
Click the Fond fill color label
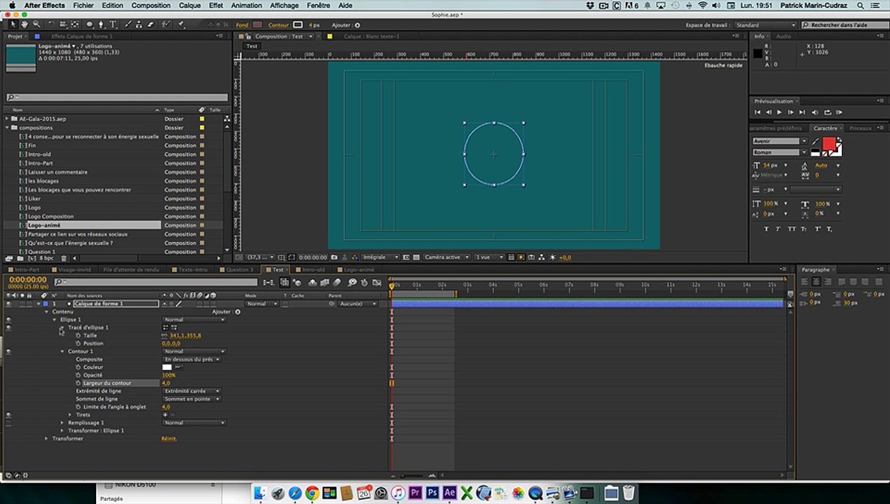(242, 25)
